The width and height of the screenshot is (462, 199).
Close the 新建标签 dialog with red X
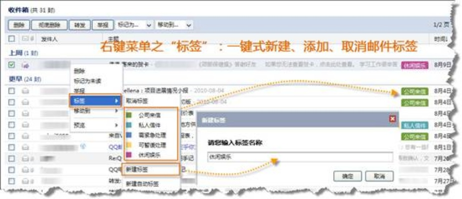tap(393, 119)
